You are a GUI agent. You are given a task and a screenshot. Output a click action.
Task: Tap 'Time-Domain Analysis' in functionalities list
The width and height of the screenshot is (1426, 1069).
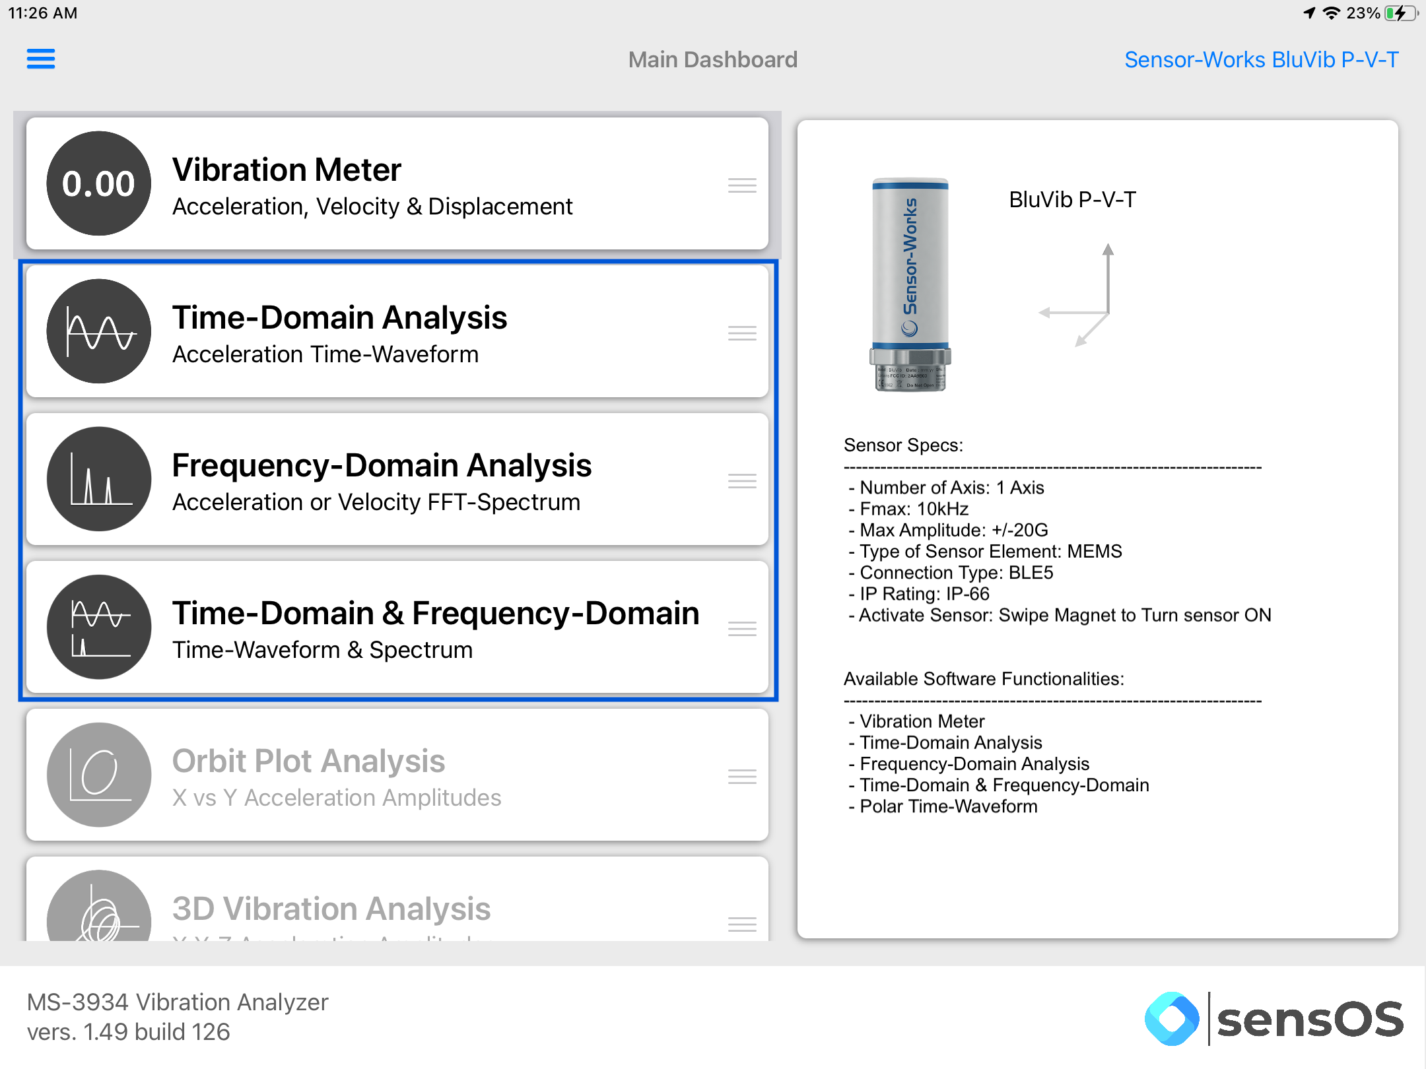[945, 742]
